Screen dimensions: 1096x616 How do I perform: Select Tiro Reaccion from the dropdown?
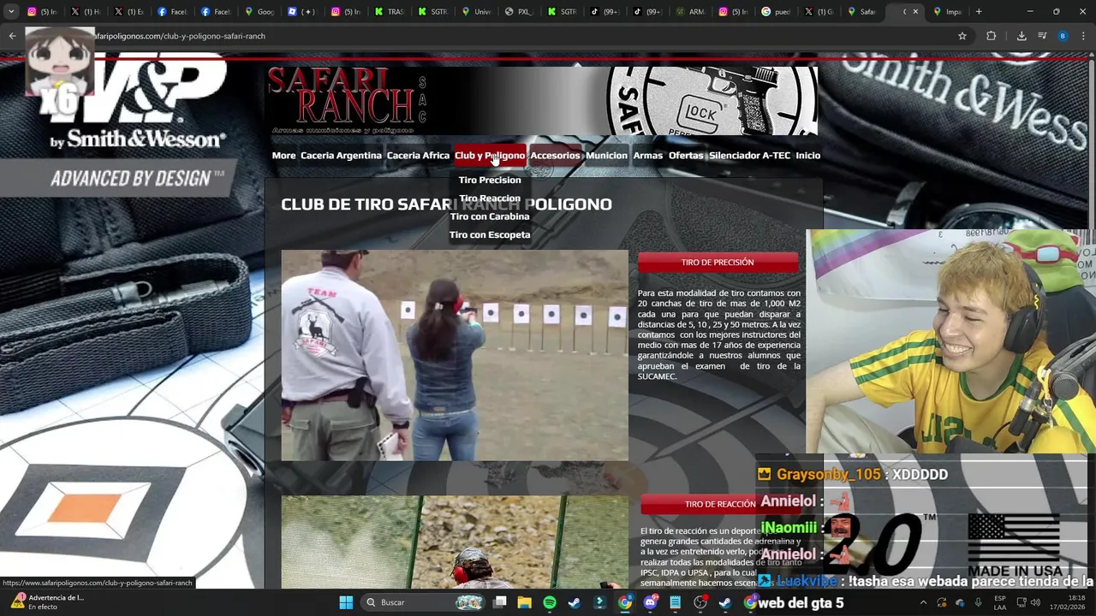coord(490,198)
